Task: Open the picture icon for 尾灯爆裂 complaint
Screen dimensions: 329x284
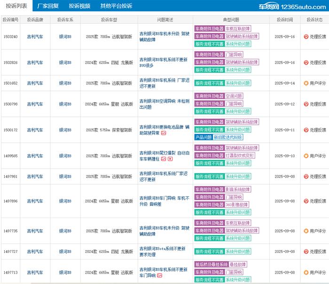Action: [164, 159]
